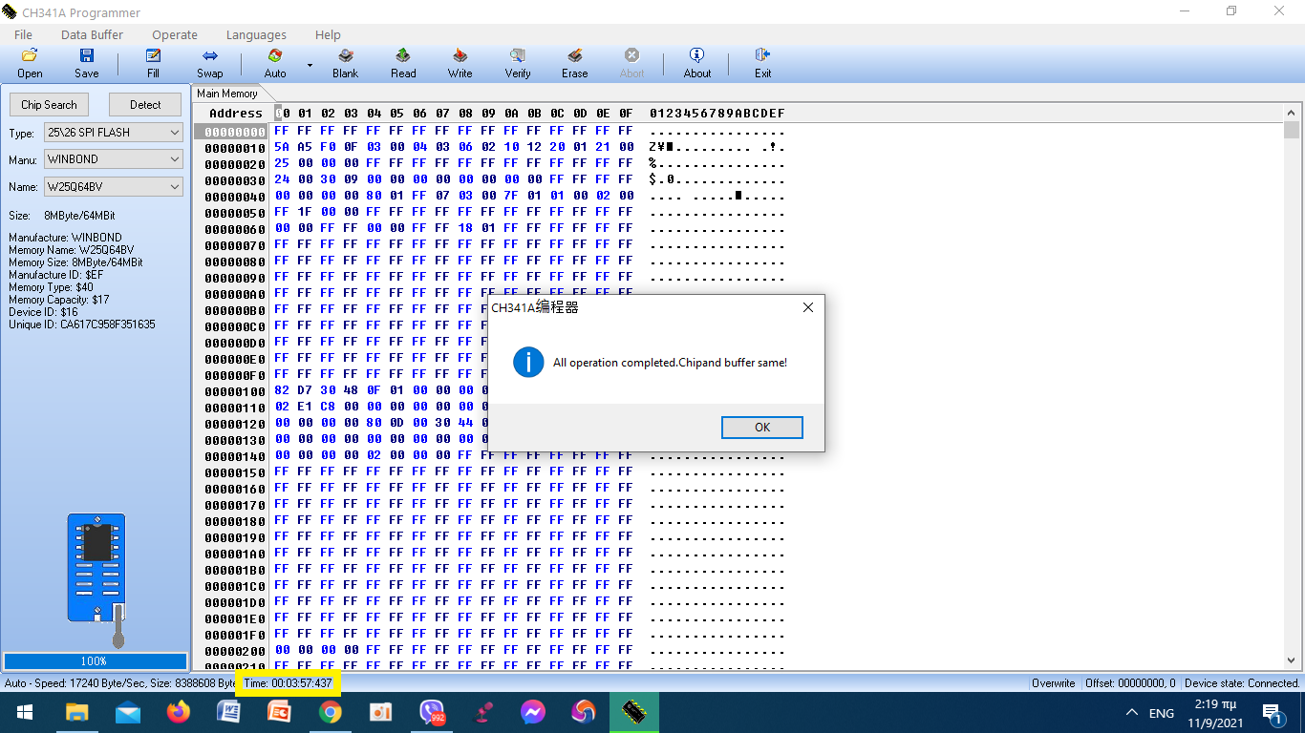Viewport: 1305px width, 733px height.
Task: Open the taskbar clock showing 2:19
Action: pyautogui.click(x=1213, y=713)
